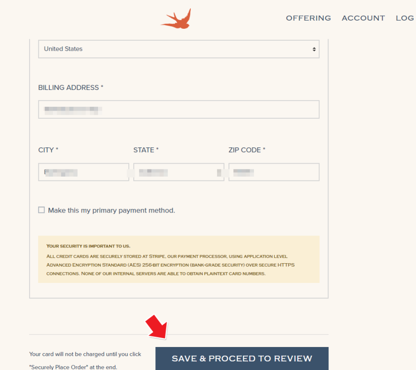The image size is (416, 370).
Task: Open the Offering menu item
Action: click(x=308, y=18)
